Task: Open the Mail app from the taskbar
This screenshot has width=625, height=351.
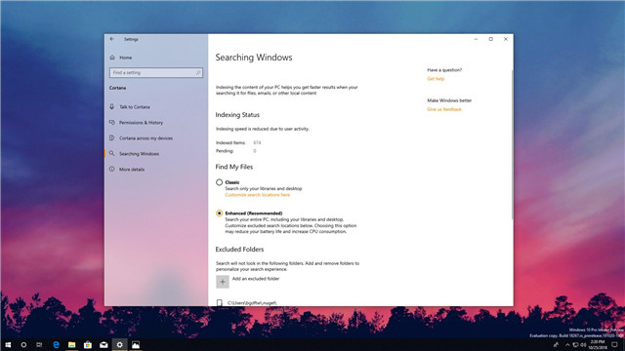Action: [x=104, y=344]
